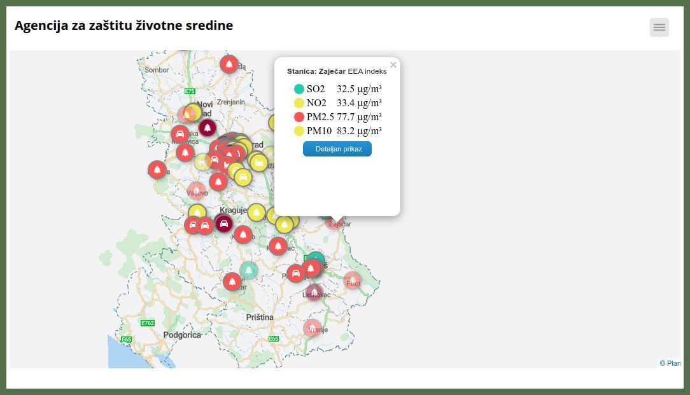Open the red car marker near Prokuplje

click(295, 274)
